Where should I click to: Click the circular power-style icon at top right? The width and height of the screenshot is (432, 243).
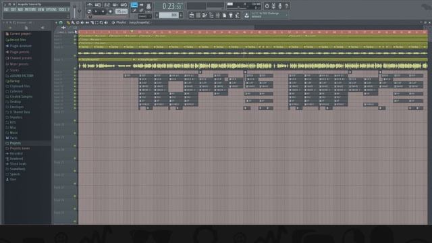pyautogui.click(x=267, y=6)
